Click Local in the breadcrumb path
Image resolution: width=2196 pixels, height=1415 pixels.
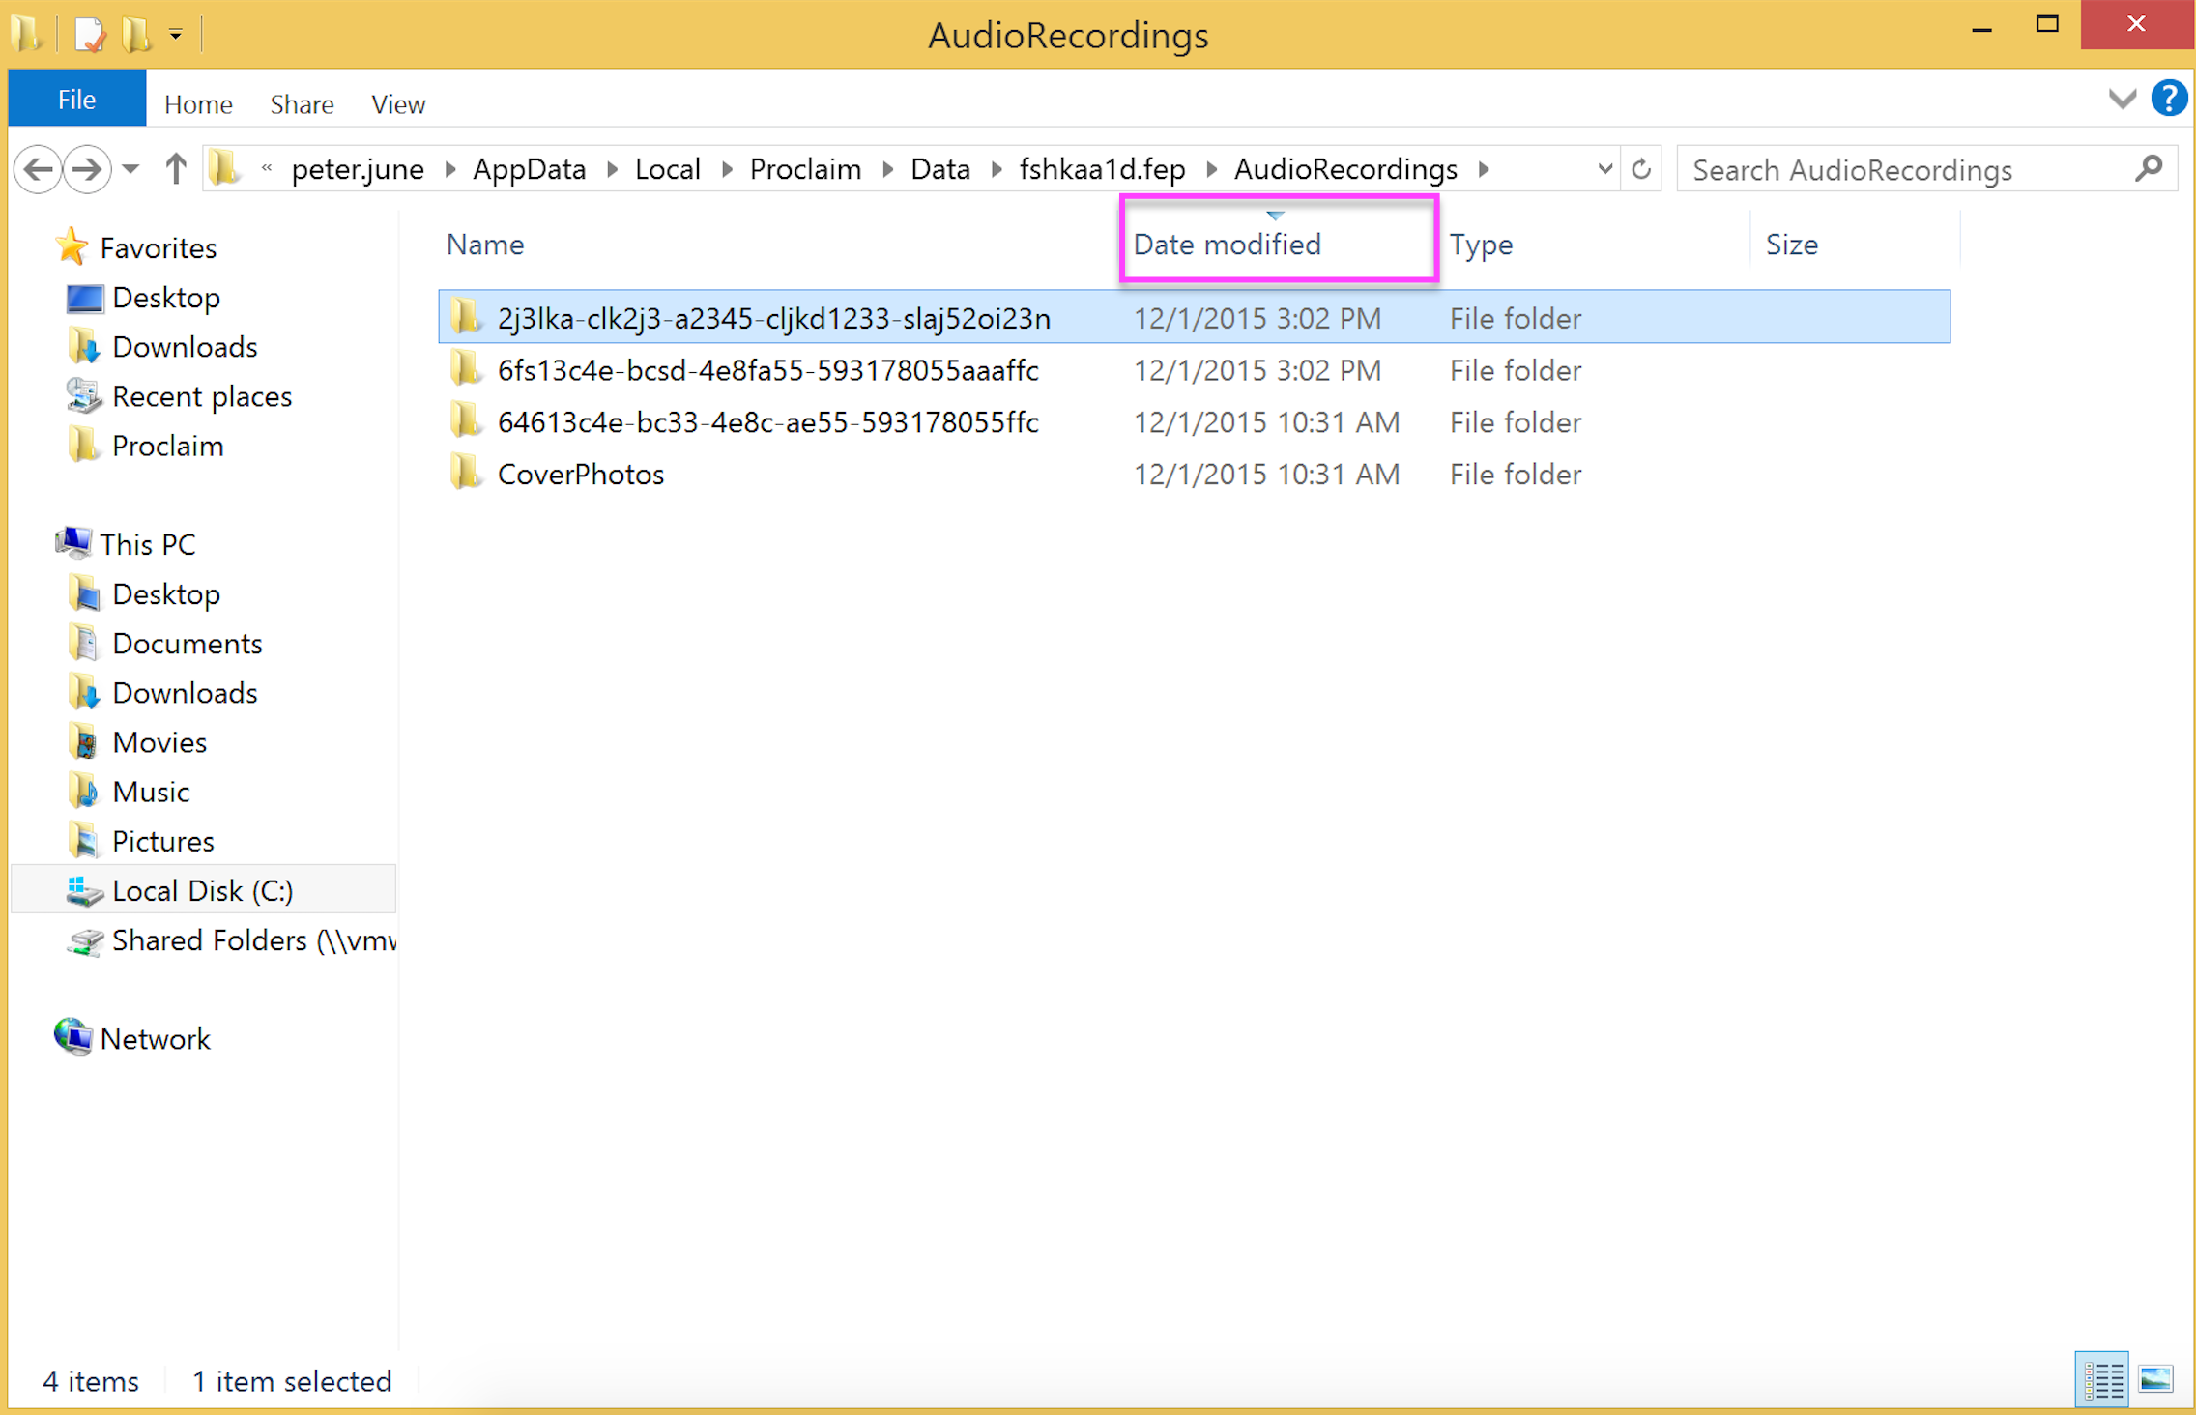coord(667,170)
